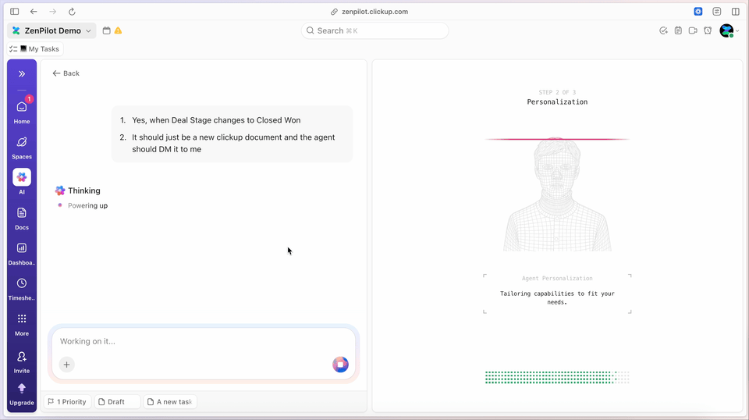The image size is (749, 420).
Task: Open the notepad icon in header
Action: click(x=678, y=30)
